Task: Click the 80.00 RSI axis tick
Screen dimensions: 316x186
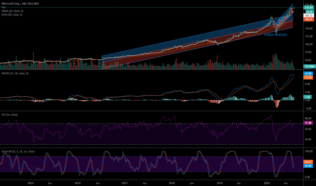Action: point(308,119)
